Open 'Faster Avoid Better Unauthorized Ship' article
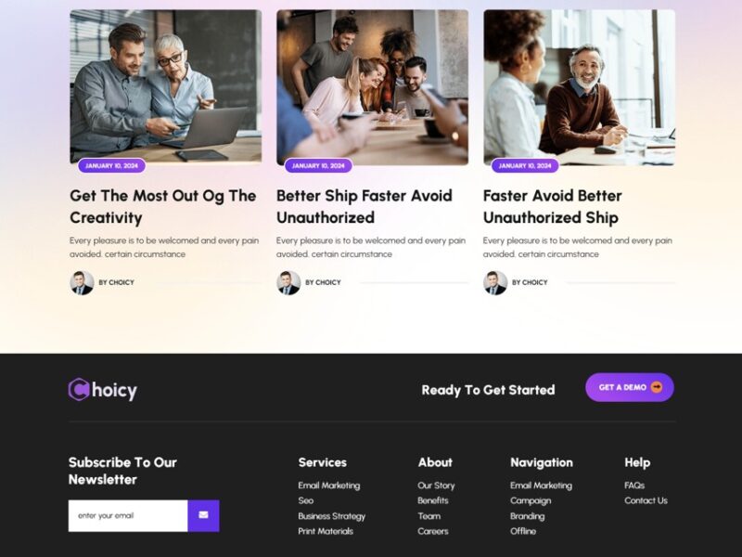Viewport: 742px width, 557px height. pyautogui.click(x=552, y=206)
